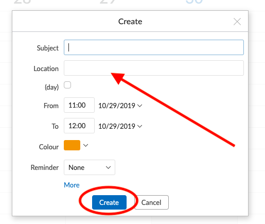The image size is (265, 224).
Task: Expand the Colour chevron arrow
Action: (x=85, y=145)
